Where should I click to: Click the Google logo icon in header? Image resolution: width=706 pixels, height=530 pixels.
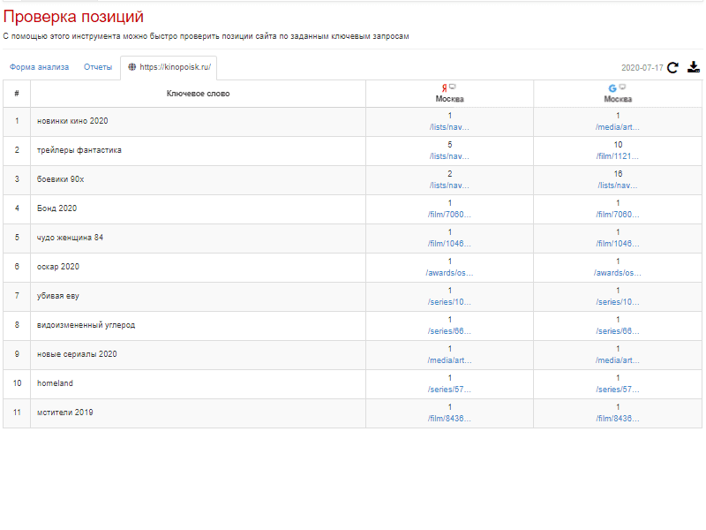tap(612, 88)
